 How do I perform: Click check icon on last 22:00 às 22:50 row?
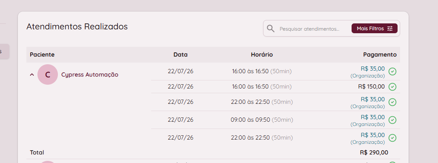392,138
